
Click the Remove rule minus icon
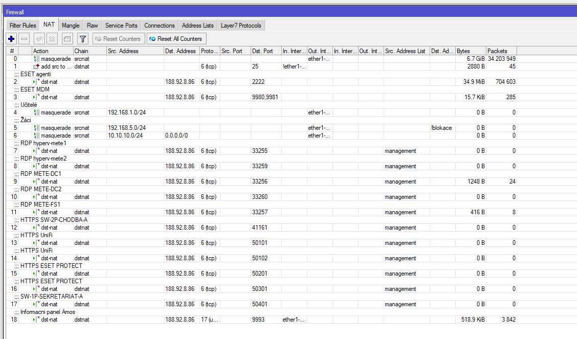(x=24, y=39)
